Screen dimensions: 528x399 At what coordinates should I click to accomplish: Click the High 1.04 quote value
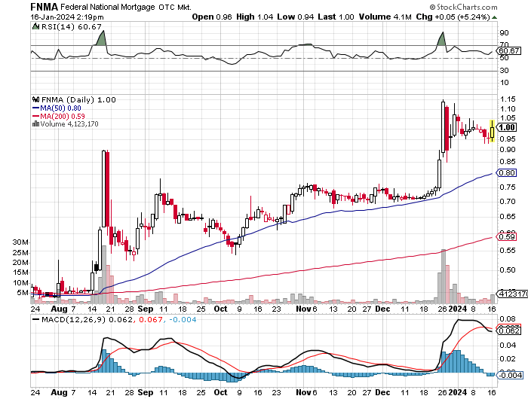pyautogui.click(x=255, y=17)
